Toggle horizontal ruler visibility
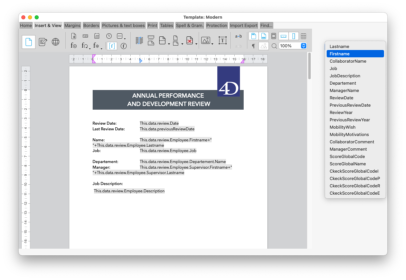The width and height of the screenshot is (406, 280). click(283, 36)
